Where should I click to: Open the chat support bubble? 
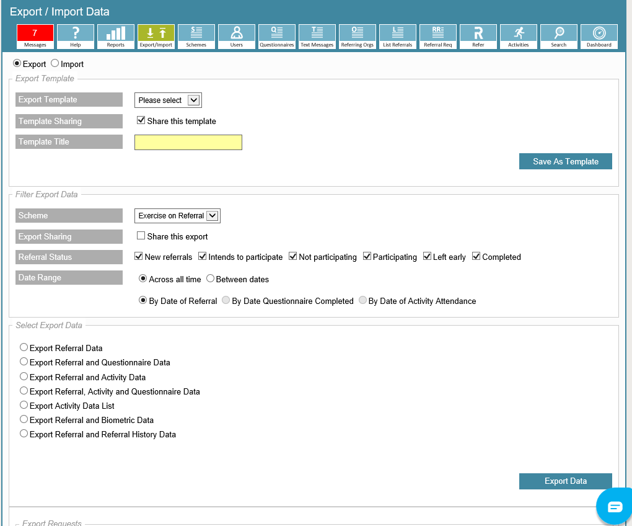[x=614, y=506]
